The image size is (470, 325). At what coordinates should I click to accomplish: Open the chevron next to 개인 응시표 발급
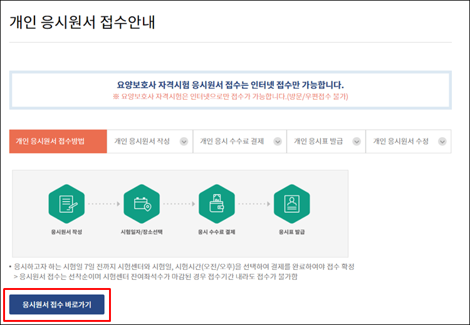356,142
